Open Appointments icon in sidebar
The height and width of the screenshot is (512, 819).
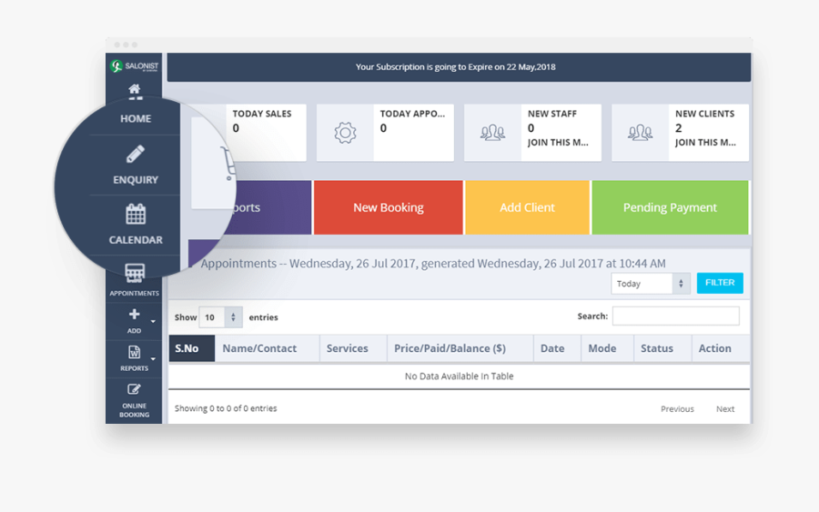tap(135, 274)
